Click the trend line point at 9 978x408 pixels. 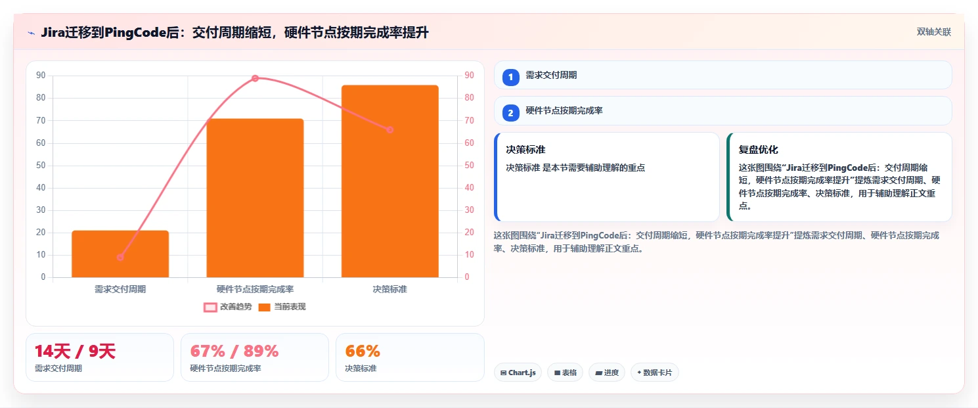point(120,258)
